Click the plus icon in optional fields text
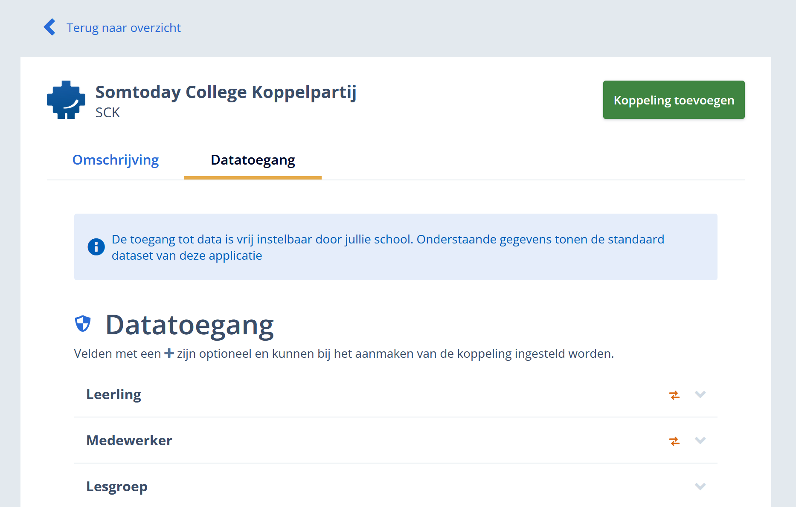 coord(169,353)
